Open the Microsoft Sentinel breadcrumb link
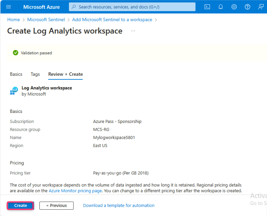 point(46,20)
